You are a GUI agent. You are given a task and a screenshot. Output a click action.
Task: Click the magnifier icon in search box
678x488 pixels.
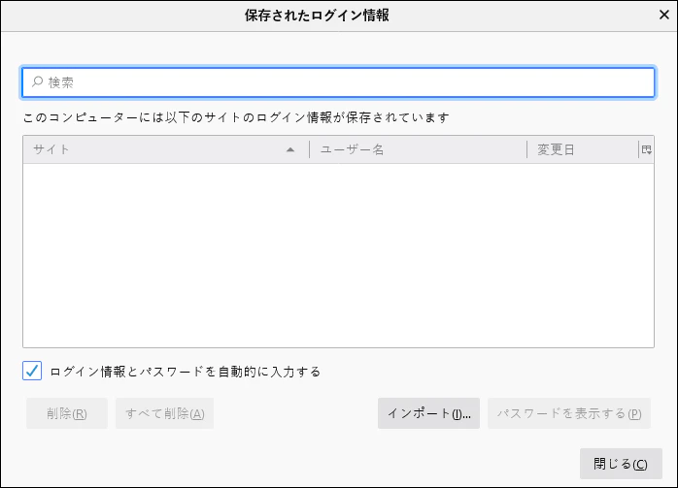[x=38, y=81]
